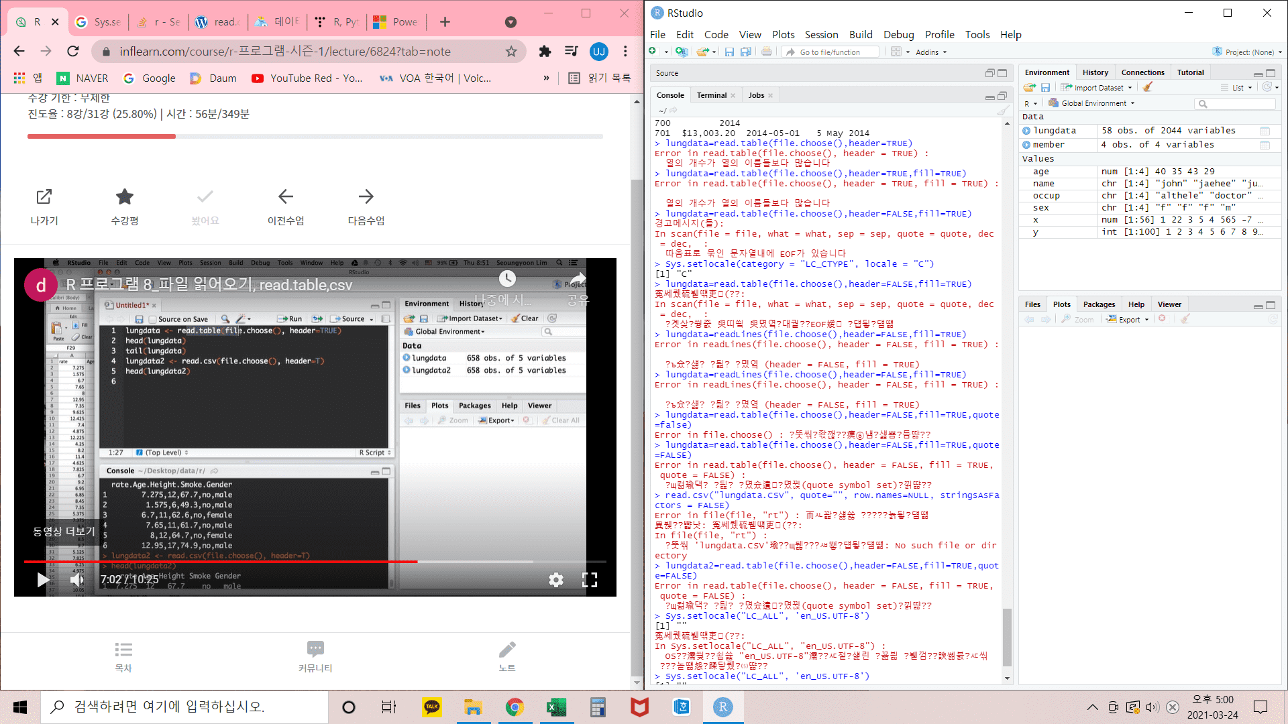This screenshot has height=724, width=1288.
Task: Play the lecture video
Action: (42, 580)
